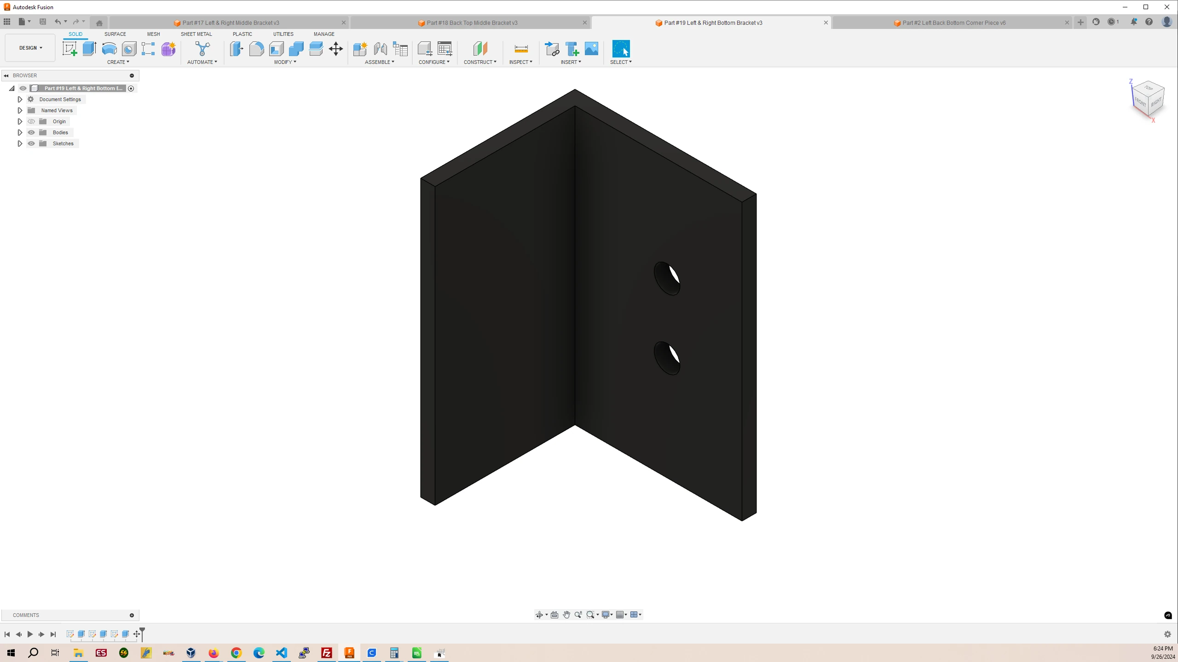
Task: Toggle visibility of Bodies folder
Action: 31,132
